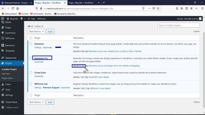
Task: Open Howdy, Showkat Sumon account menu
Action: (189, 19)
